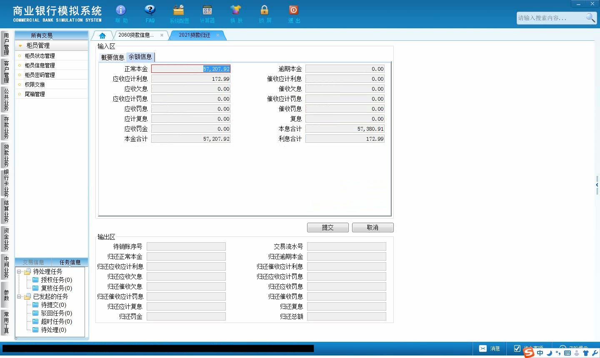Select 驳回任务(0) tree item
The image size is (600, 358).
click(56, 313)
